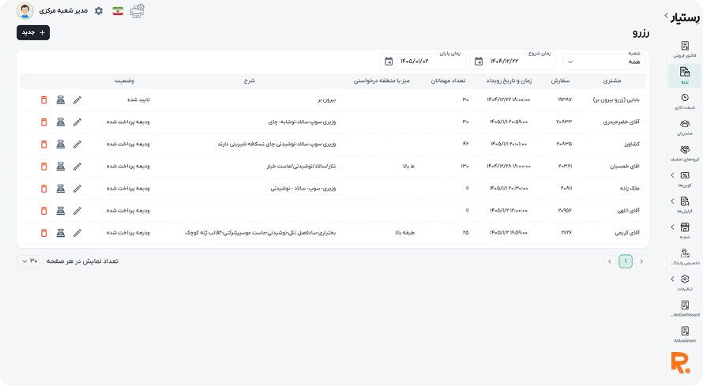
Task: Open the SalesDashboard sidebar item
Action: coord(685,309)
